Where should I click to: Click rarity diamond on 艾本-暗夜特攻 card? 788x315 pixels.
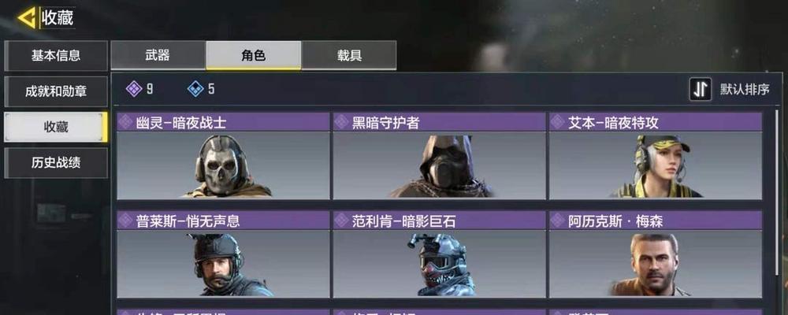pyautogui.click(x=557, y=122)
